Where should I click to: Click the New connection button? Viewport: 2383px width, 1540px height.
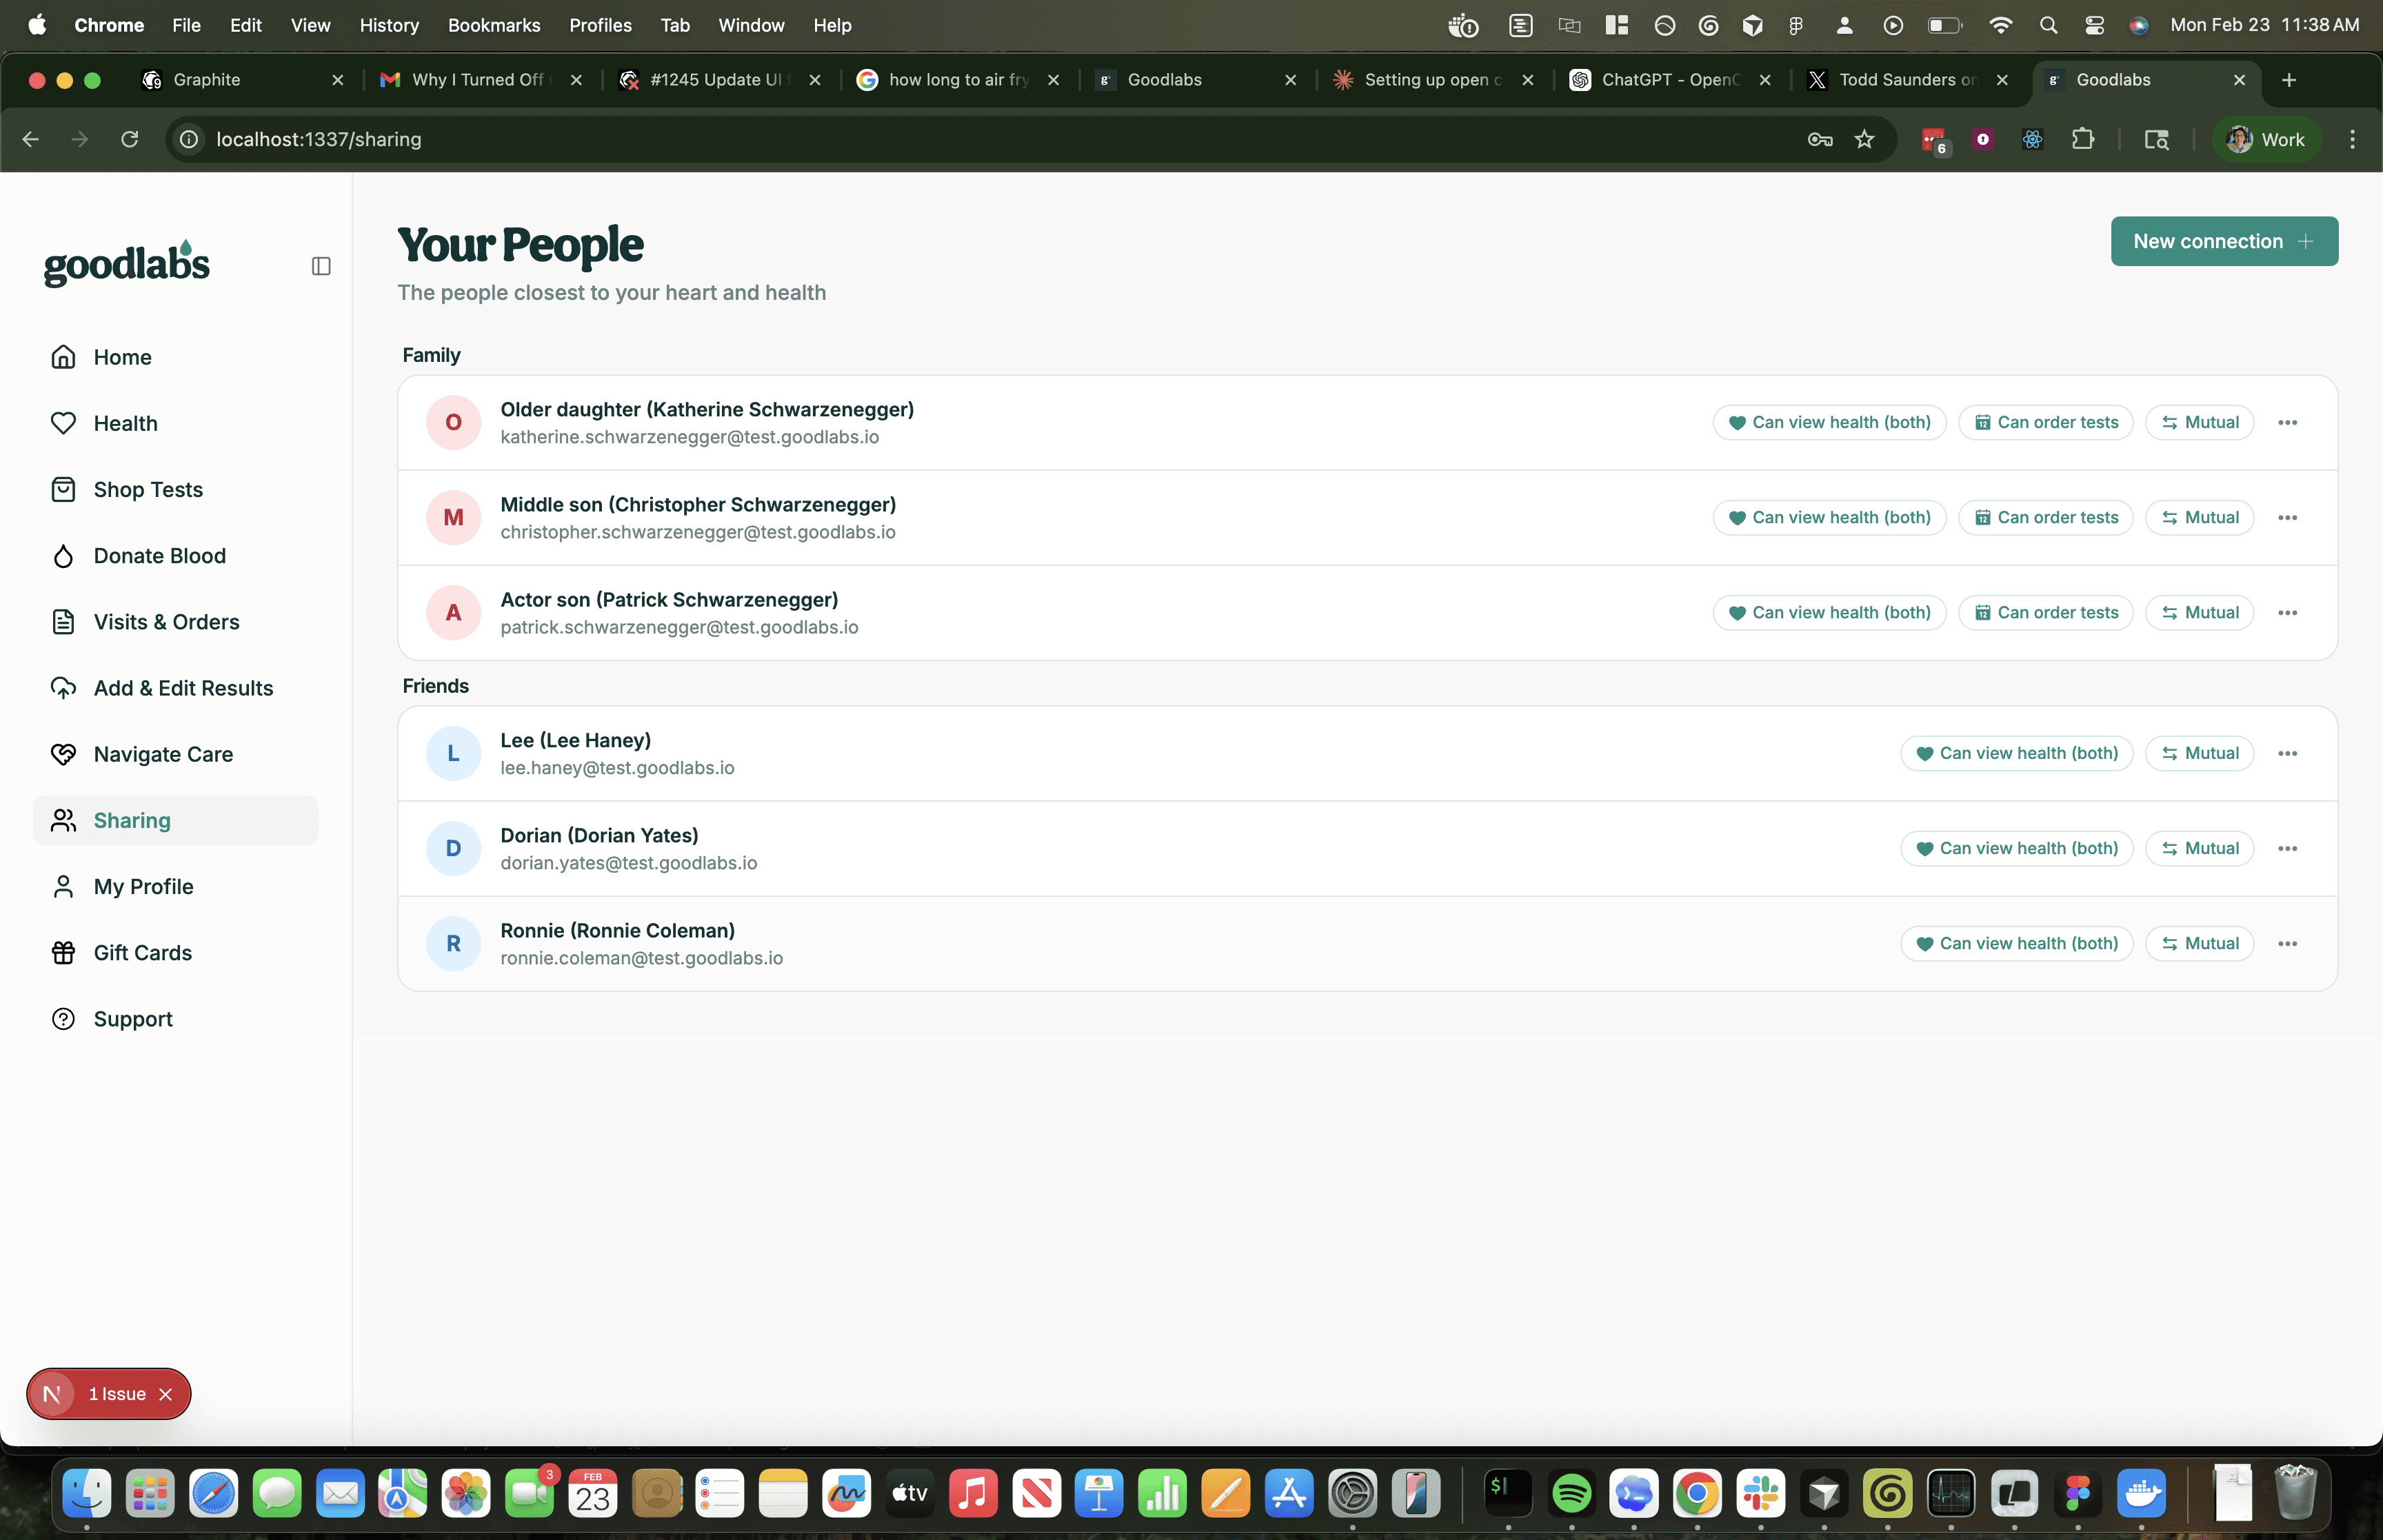(2223, 241)
